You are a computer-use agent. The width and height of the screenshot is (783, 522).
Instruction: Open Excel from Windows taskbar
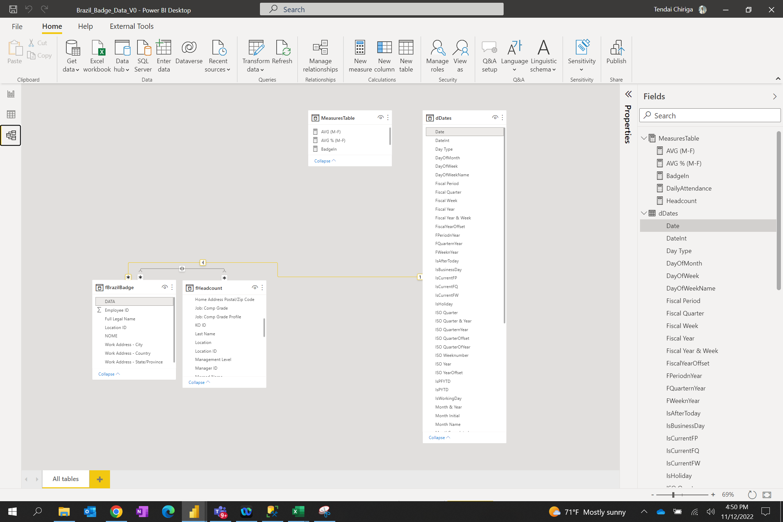pos(298,512)
